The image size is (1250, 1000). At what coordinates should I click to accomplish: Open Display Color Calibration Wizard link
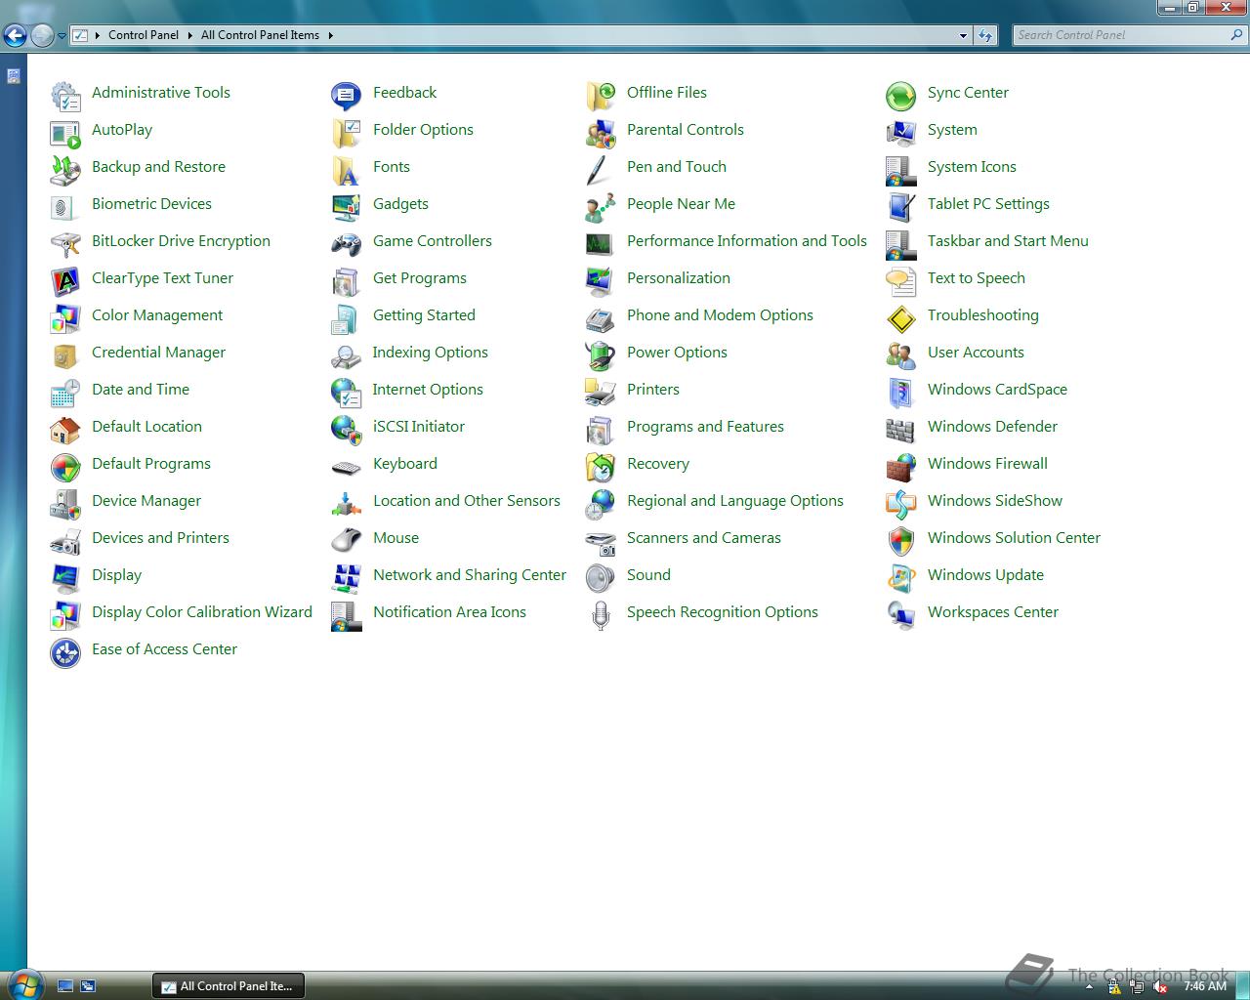click(202, 611)
